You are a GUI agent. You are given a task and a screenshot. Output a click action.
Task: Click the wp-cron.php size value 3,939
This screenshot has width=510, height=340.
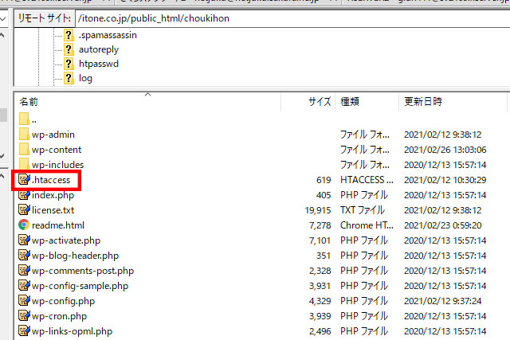[320, 316]
